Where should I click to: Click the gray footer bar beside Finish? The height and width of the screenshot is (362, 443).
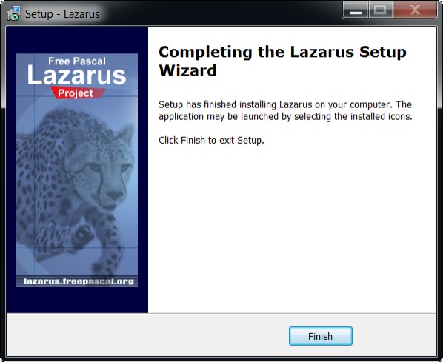147,335
